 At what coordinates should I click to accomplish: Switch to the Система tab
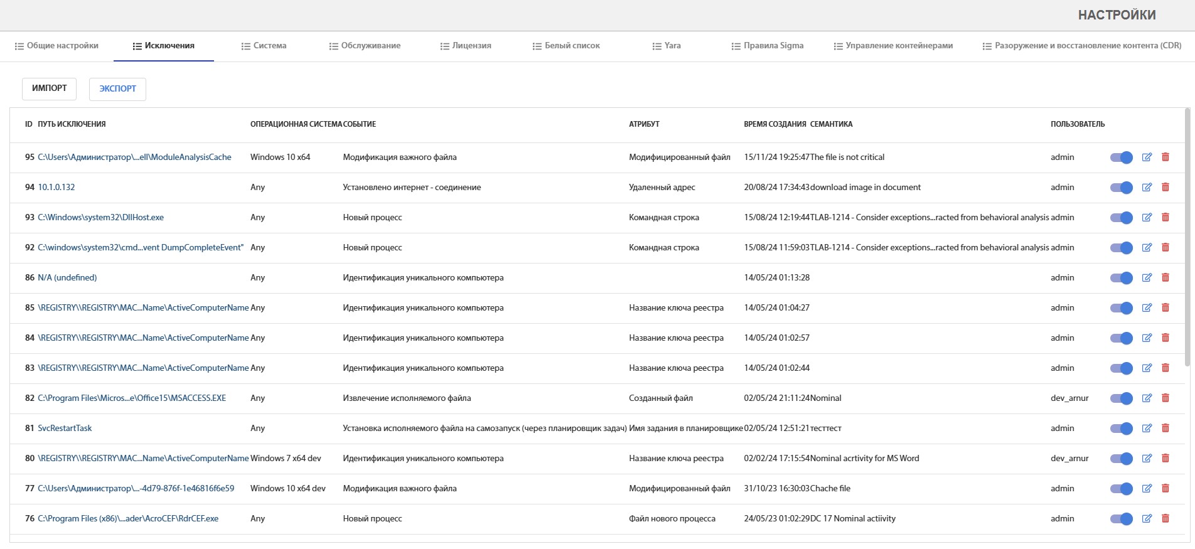(264, 46)
